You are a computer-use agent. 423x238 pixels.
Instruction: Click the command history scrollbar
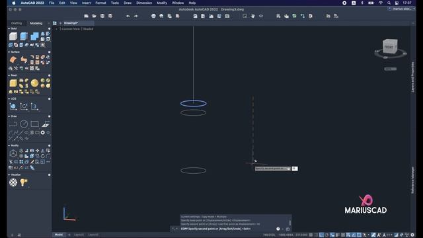coord(290,223)
